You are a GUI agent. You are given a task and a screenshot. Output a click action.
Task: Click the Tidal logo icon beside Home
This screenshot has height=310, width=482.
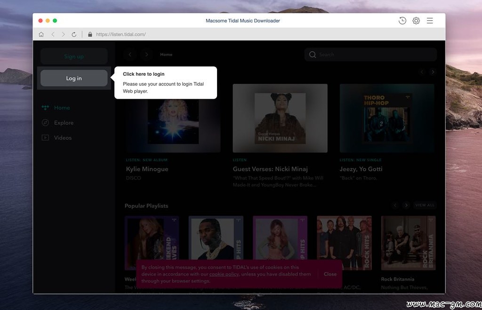[45, 108]
